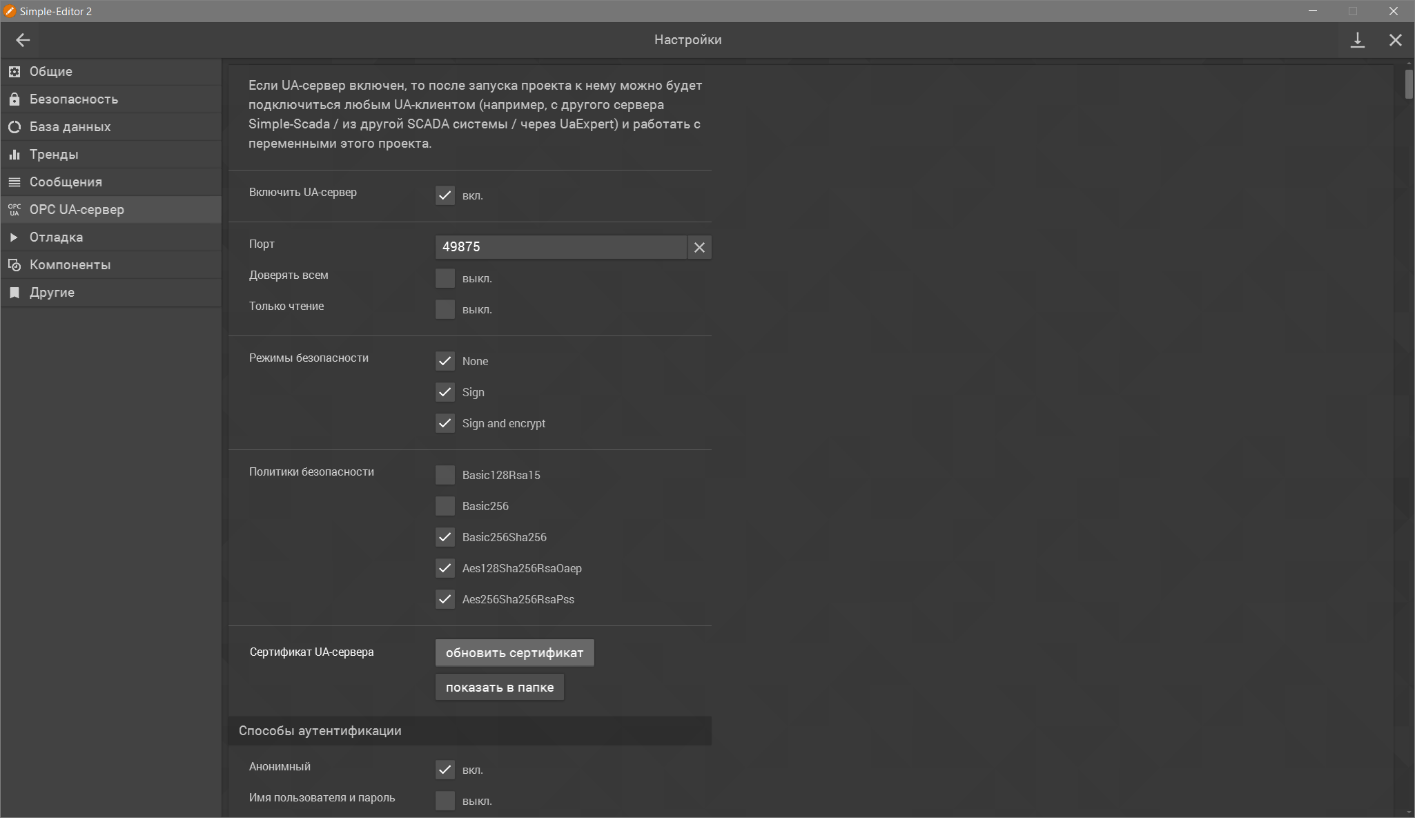Open the Безопасность settings section
The image size is (1415, 818).
pyautogui.click(x=111, y=99)
